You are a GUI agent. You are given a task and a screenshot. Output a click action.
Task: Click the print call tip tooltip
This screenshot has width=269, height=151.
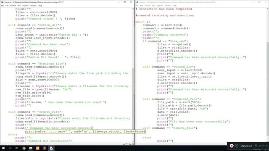click(85, 131)
